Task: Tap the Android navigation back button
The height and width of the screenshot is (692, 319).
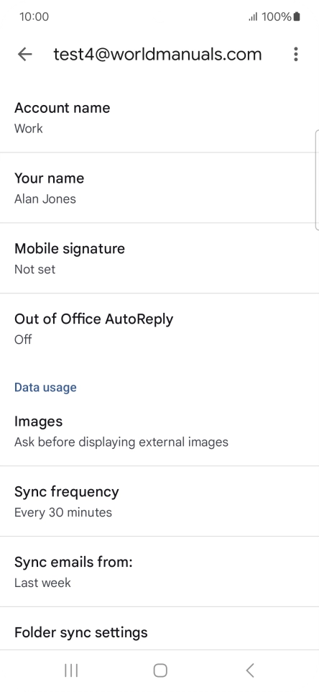Action: [250, 670]
